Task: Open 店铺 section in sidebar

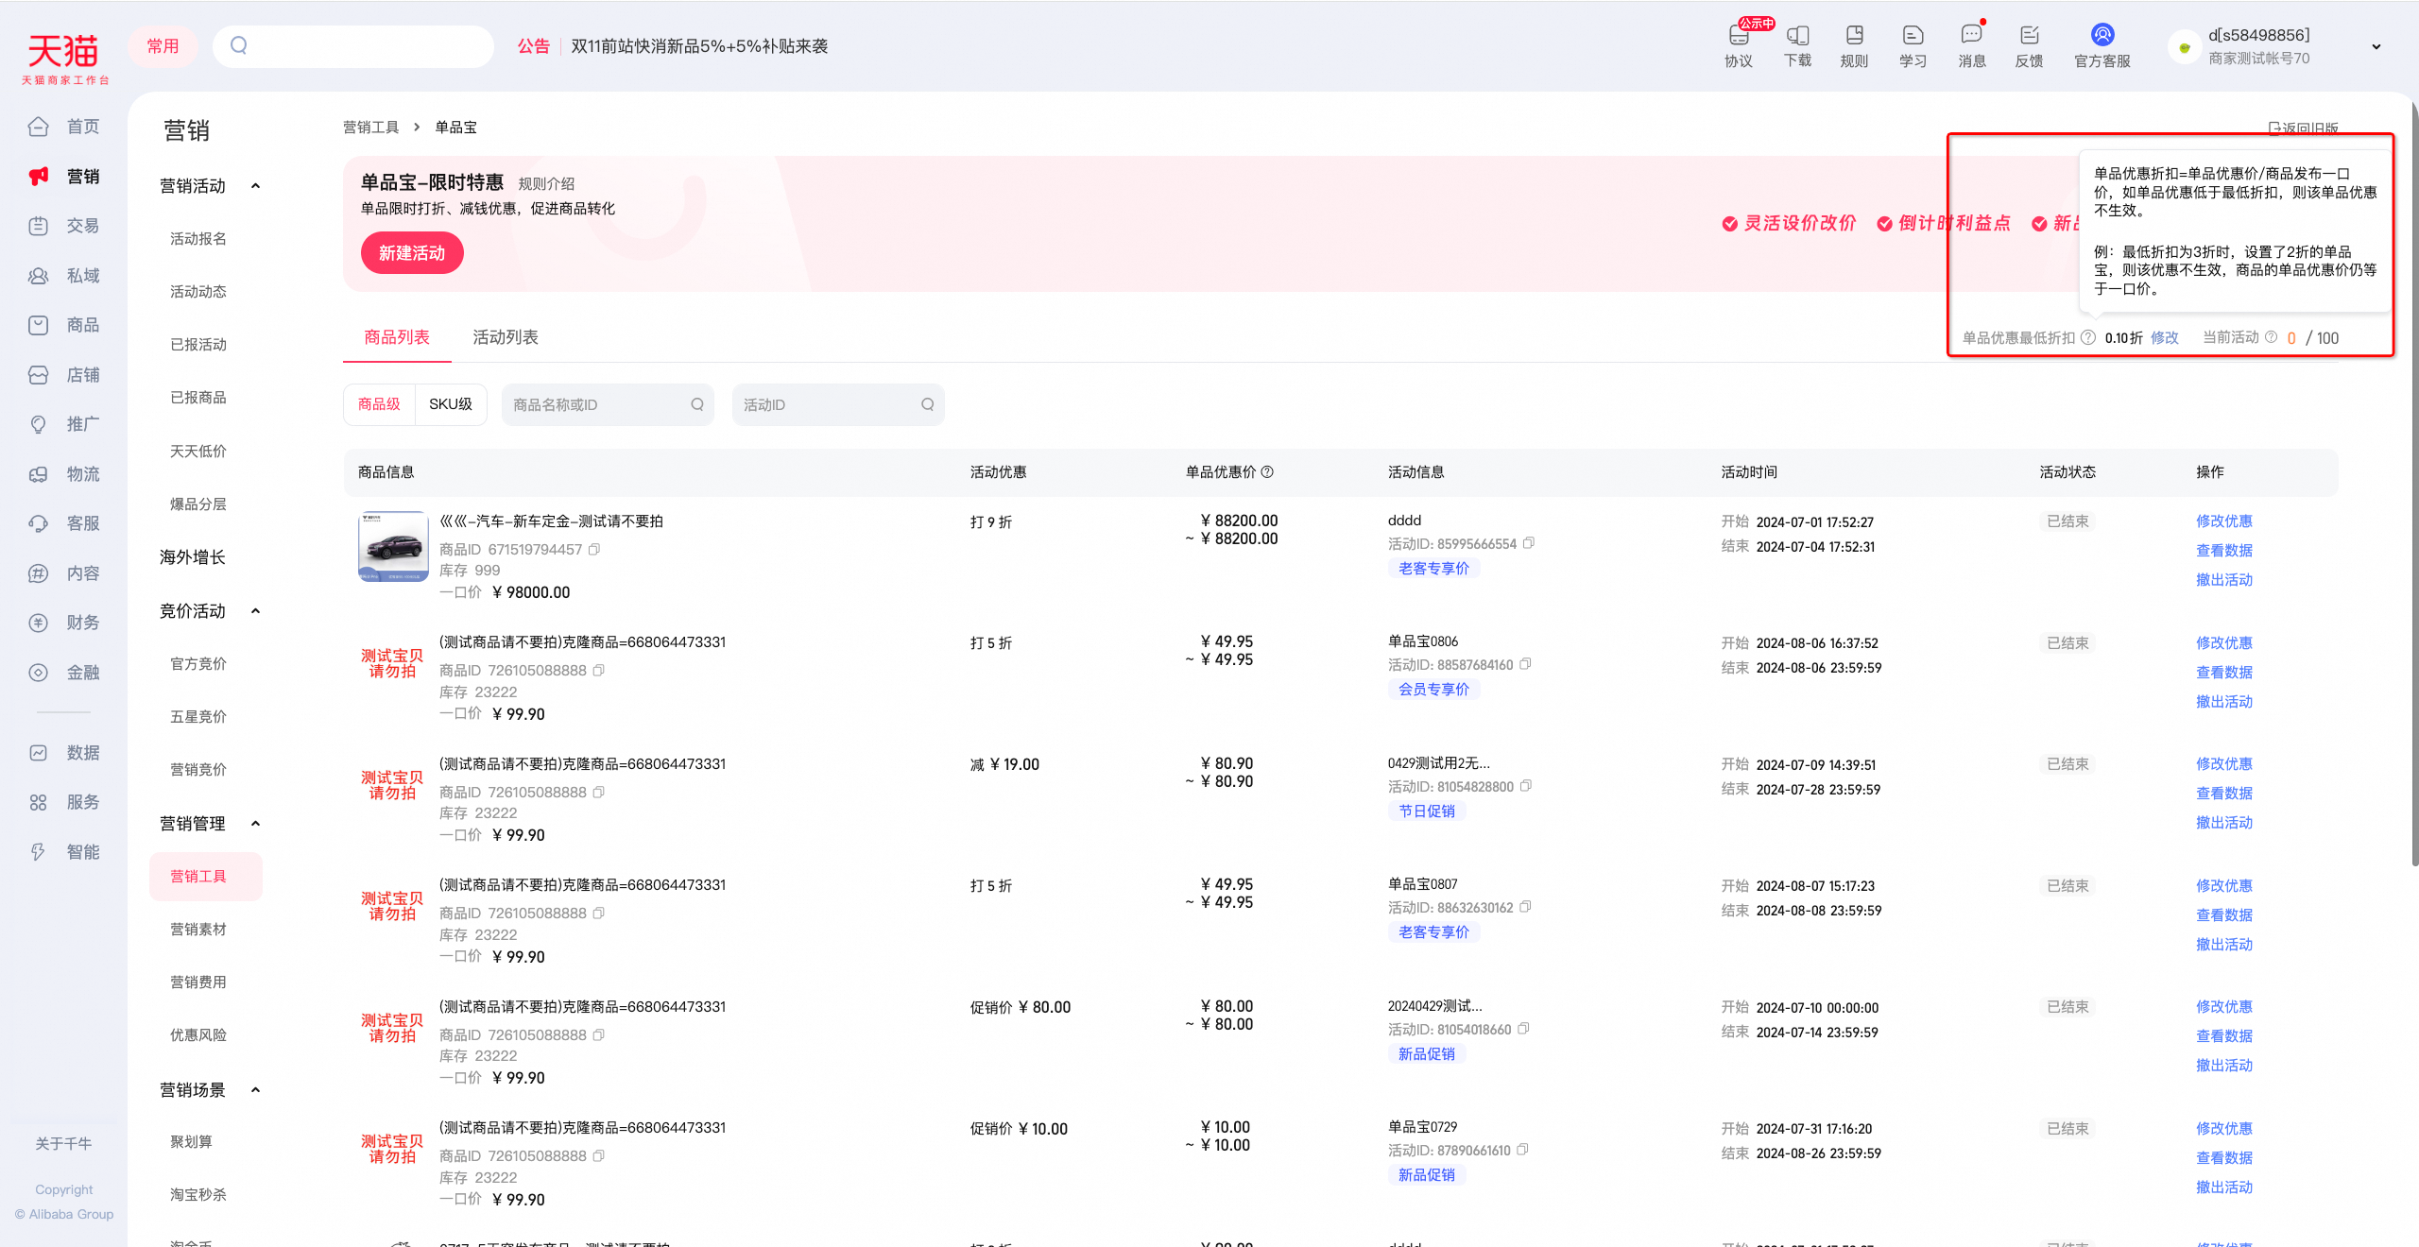Action: (x=64, y=375)
